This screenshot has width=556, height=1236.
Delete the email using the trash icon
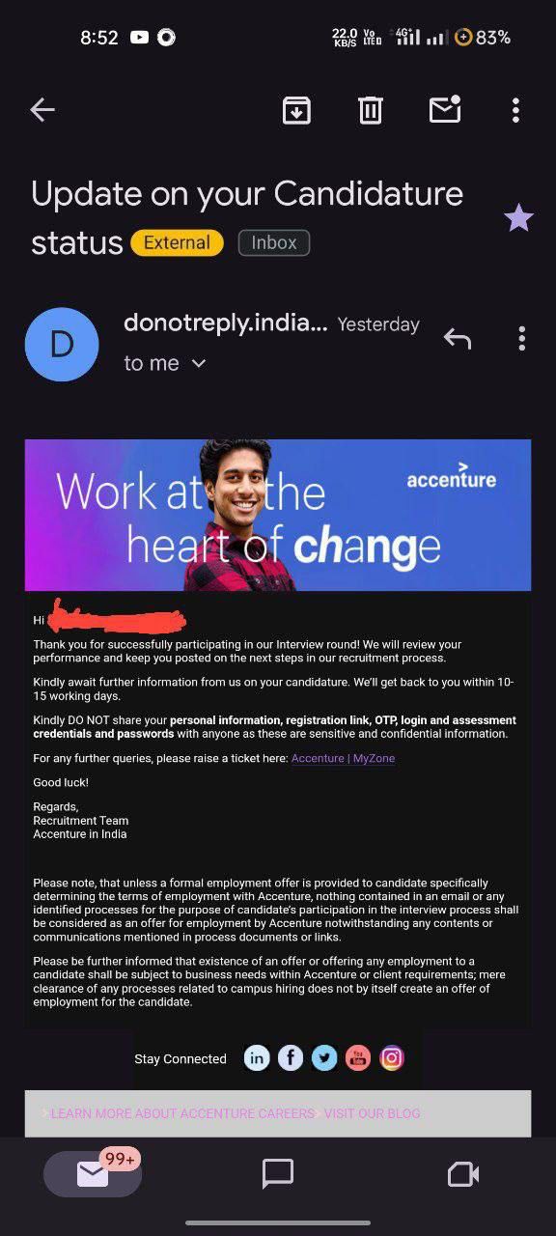(371, 110)
